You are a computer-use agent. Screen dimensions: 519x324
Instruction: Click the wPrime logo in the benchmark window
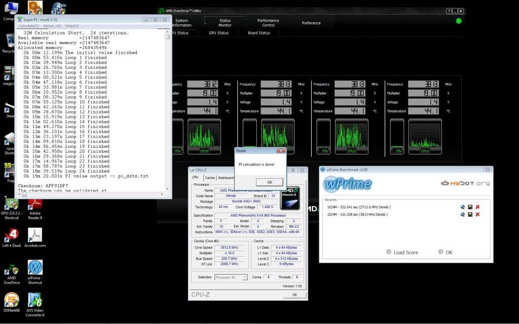[348, 184]
